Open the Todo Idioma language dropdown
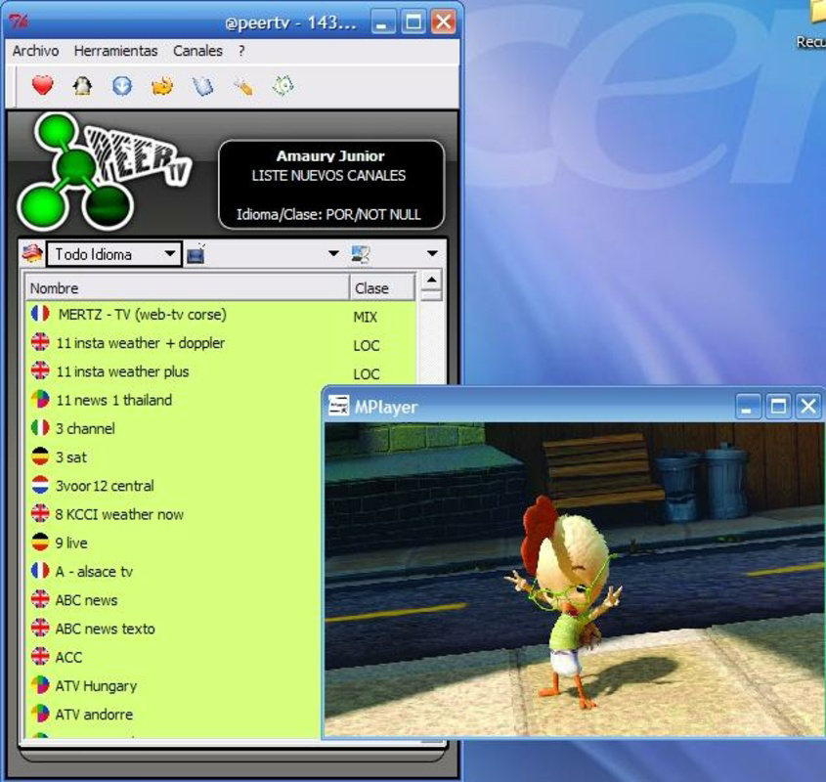This screenshot has width=826, height=782. pos(114,254)
